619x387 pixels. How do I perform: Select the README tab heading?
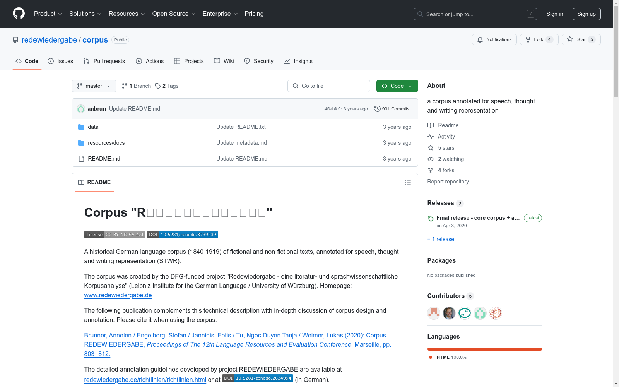click(94, 182)
